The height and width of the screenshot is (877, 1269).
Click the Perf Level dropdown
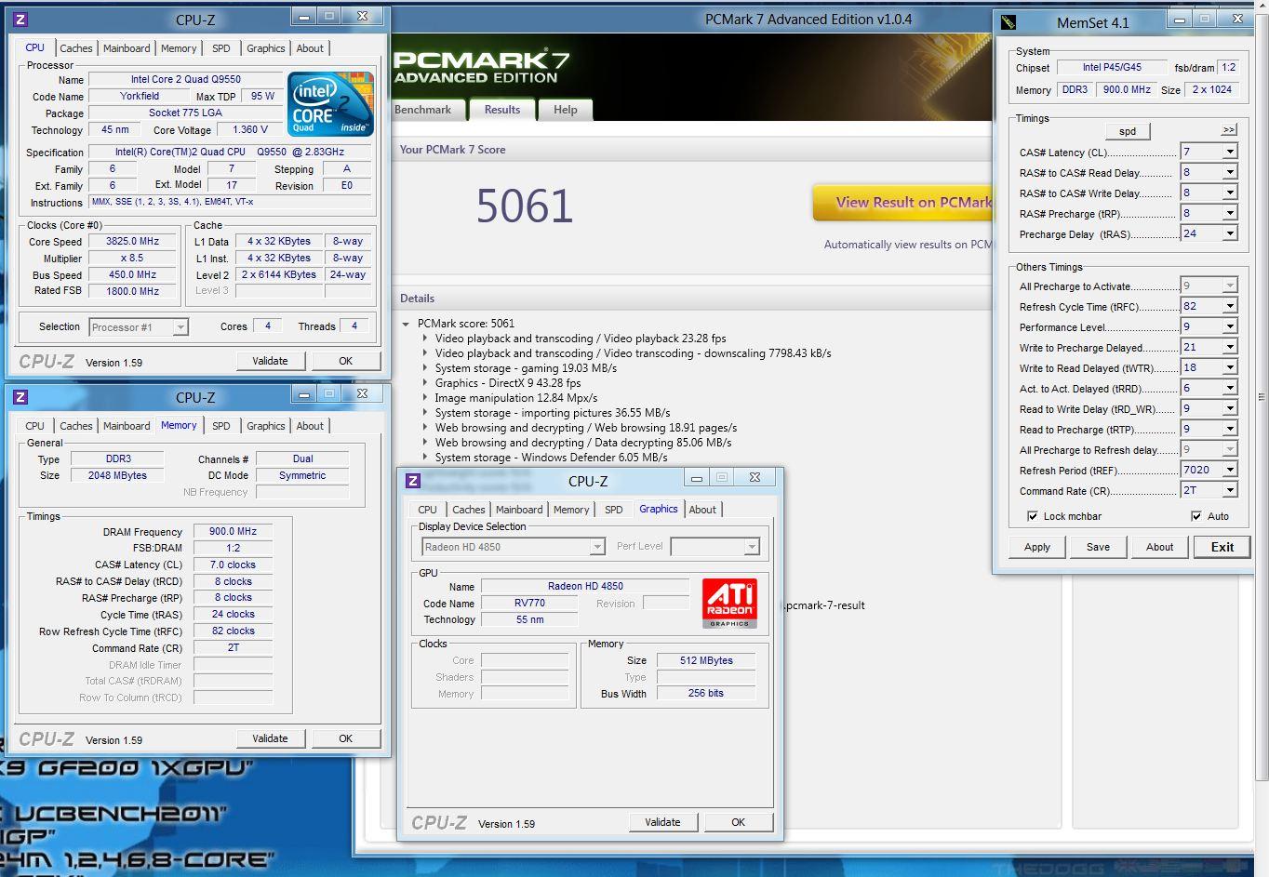pyautogui.click(x=715, y=547)
